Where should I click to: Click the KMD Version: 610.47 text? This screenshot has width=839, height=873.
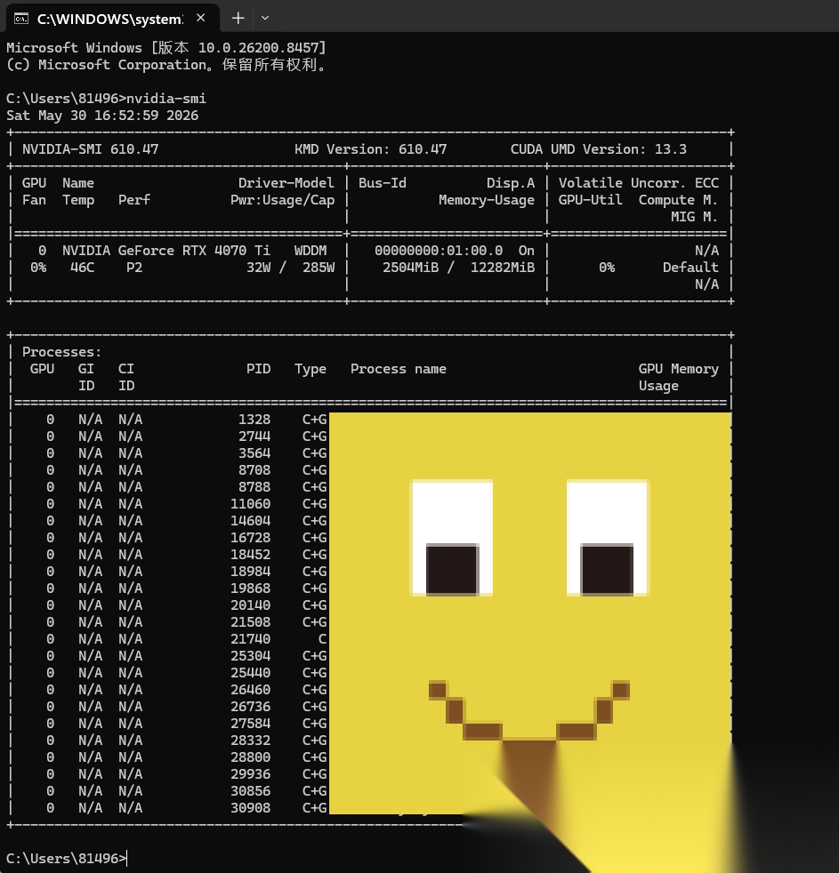click(370, 149)
